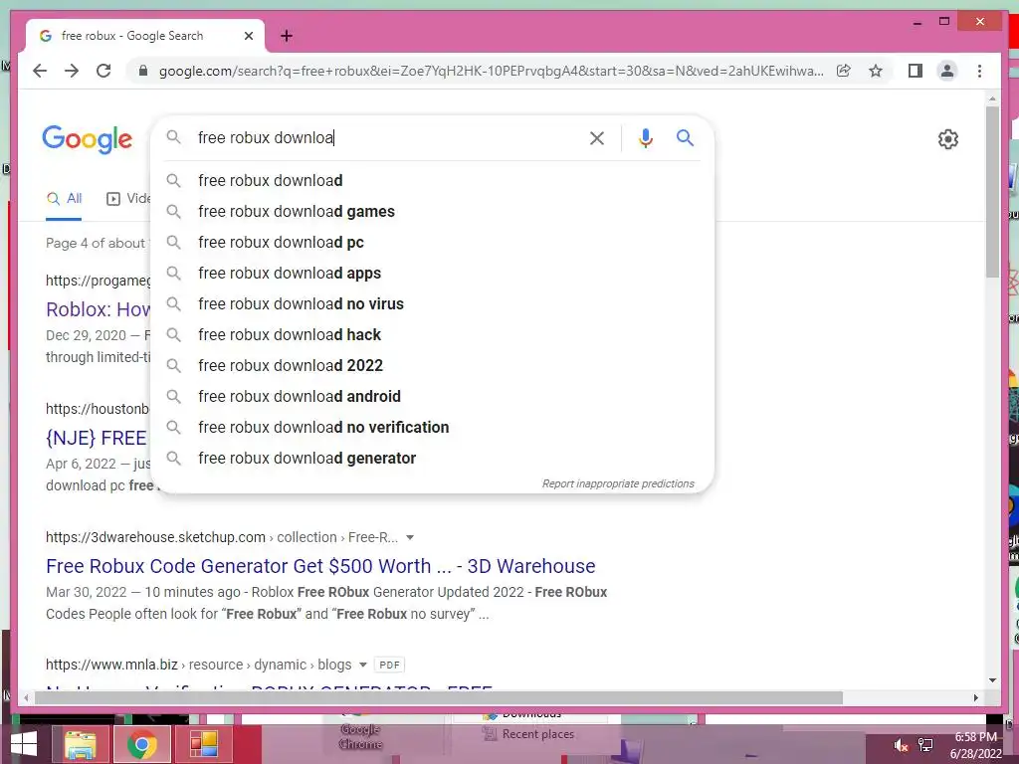Select suggestion 'free robux download no verification'

[x=432, y=428]
